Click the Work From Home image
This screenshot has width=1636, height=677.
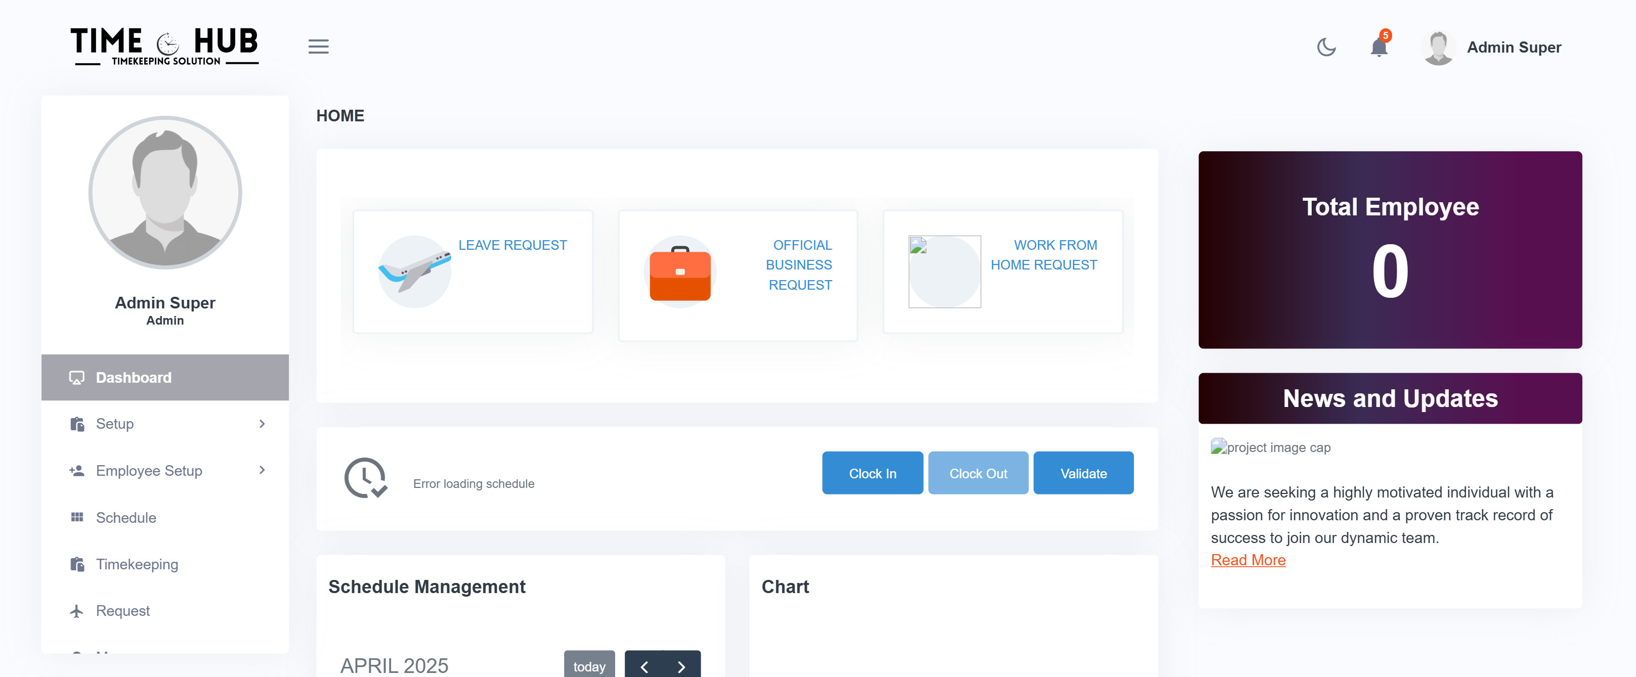(944, 272)
